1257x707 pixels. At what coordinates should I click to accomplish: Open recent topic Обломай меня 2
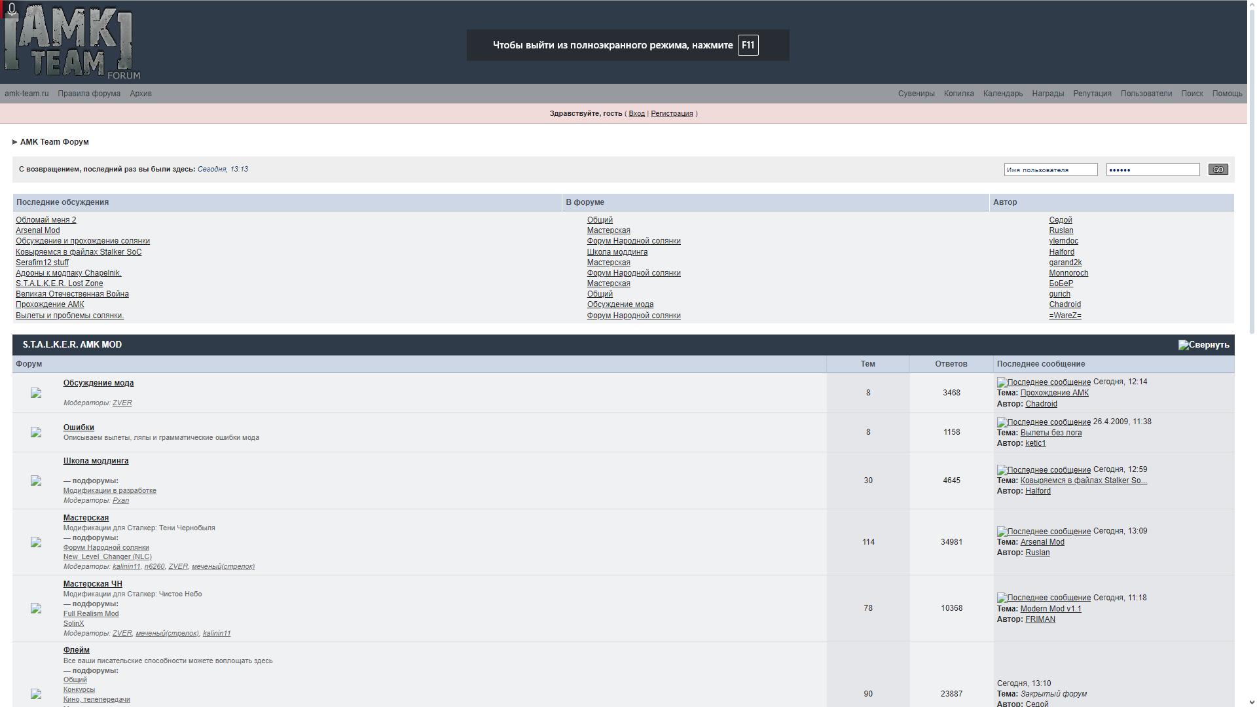[46, 220]
